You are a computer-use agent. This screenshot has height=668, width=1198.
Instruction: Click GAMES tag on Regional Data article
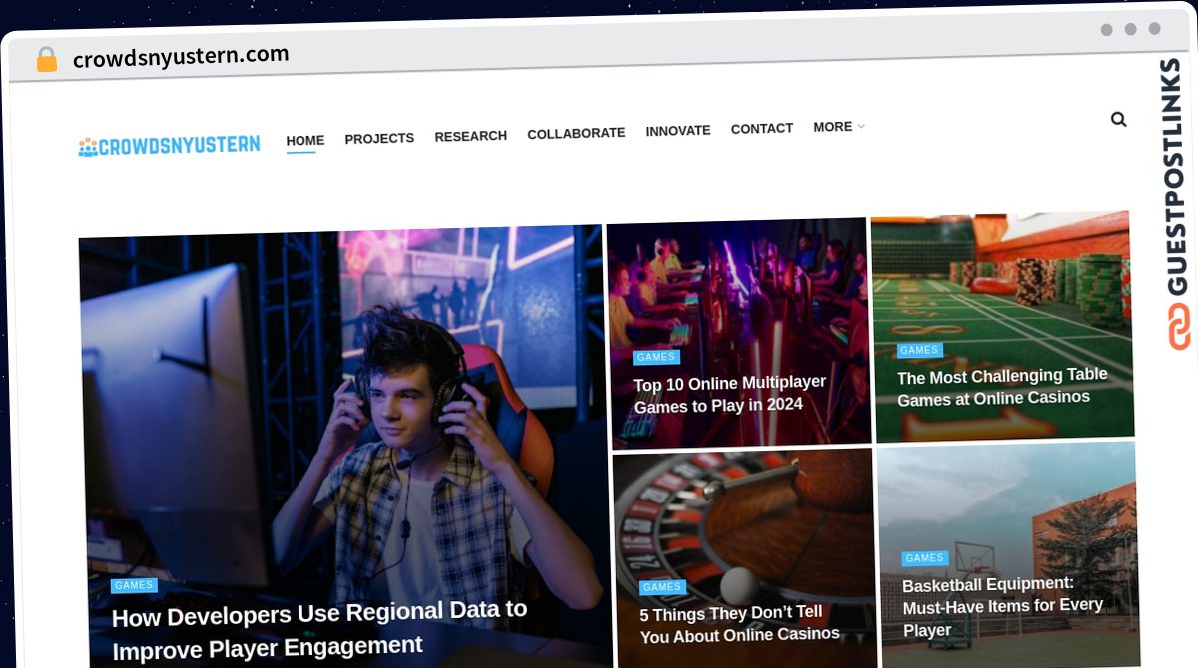coord(134,585)
